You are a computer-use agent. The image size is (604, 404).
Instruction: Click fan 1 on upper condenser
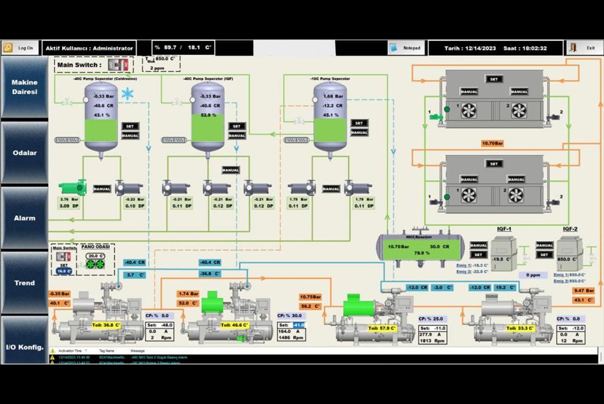click(468, 110)
